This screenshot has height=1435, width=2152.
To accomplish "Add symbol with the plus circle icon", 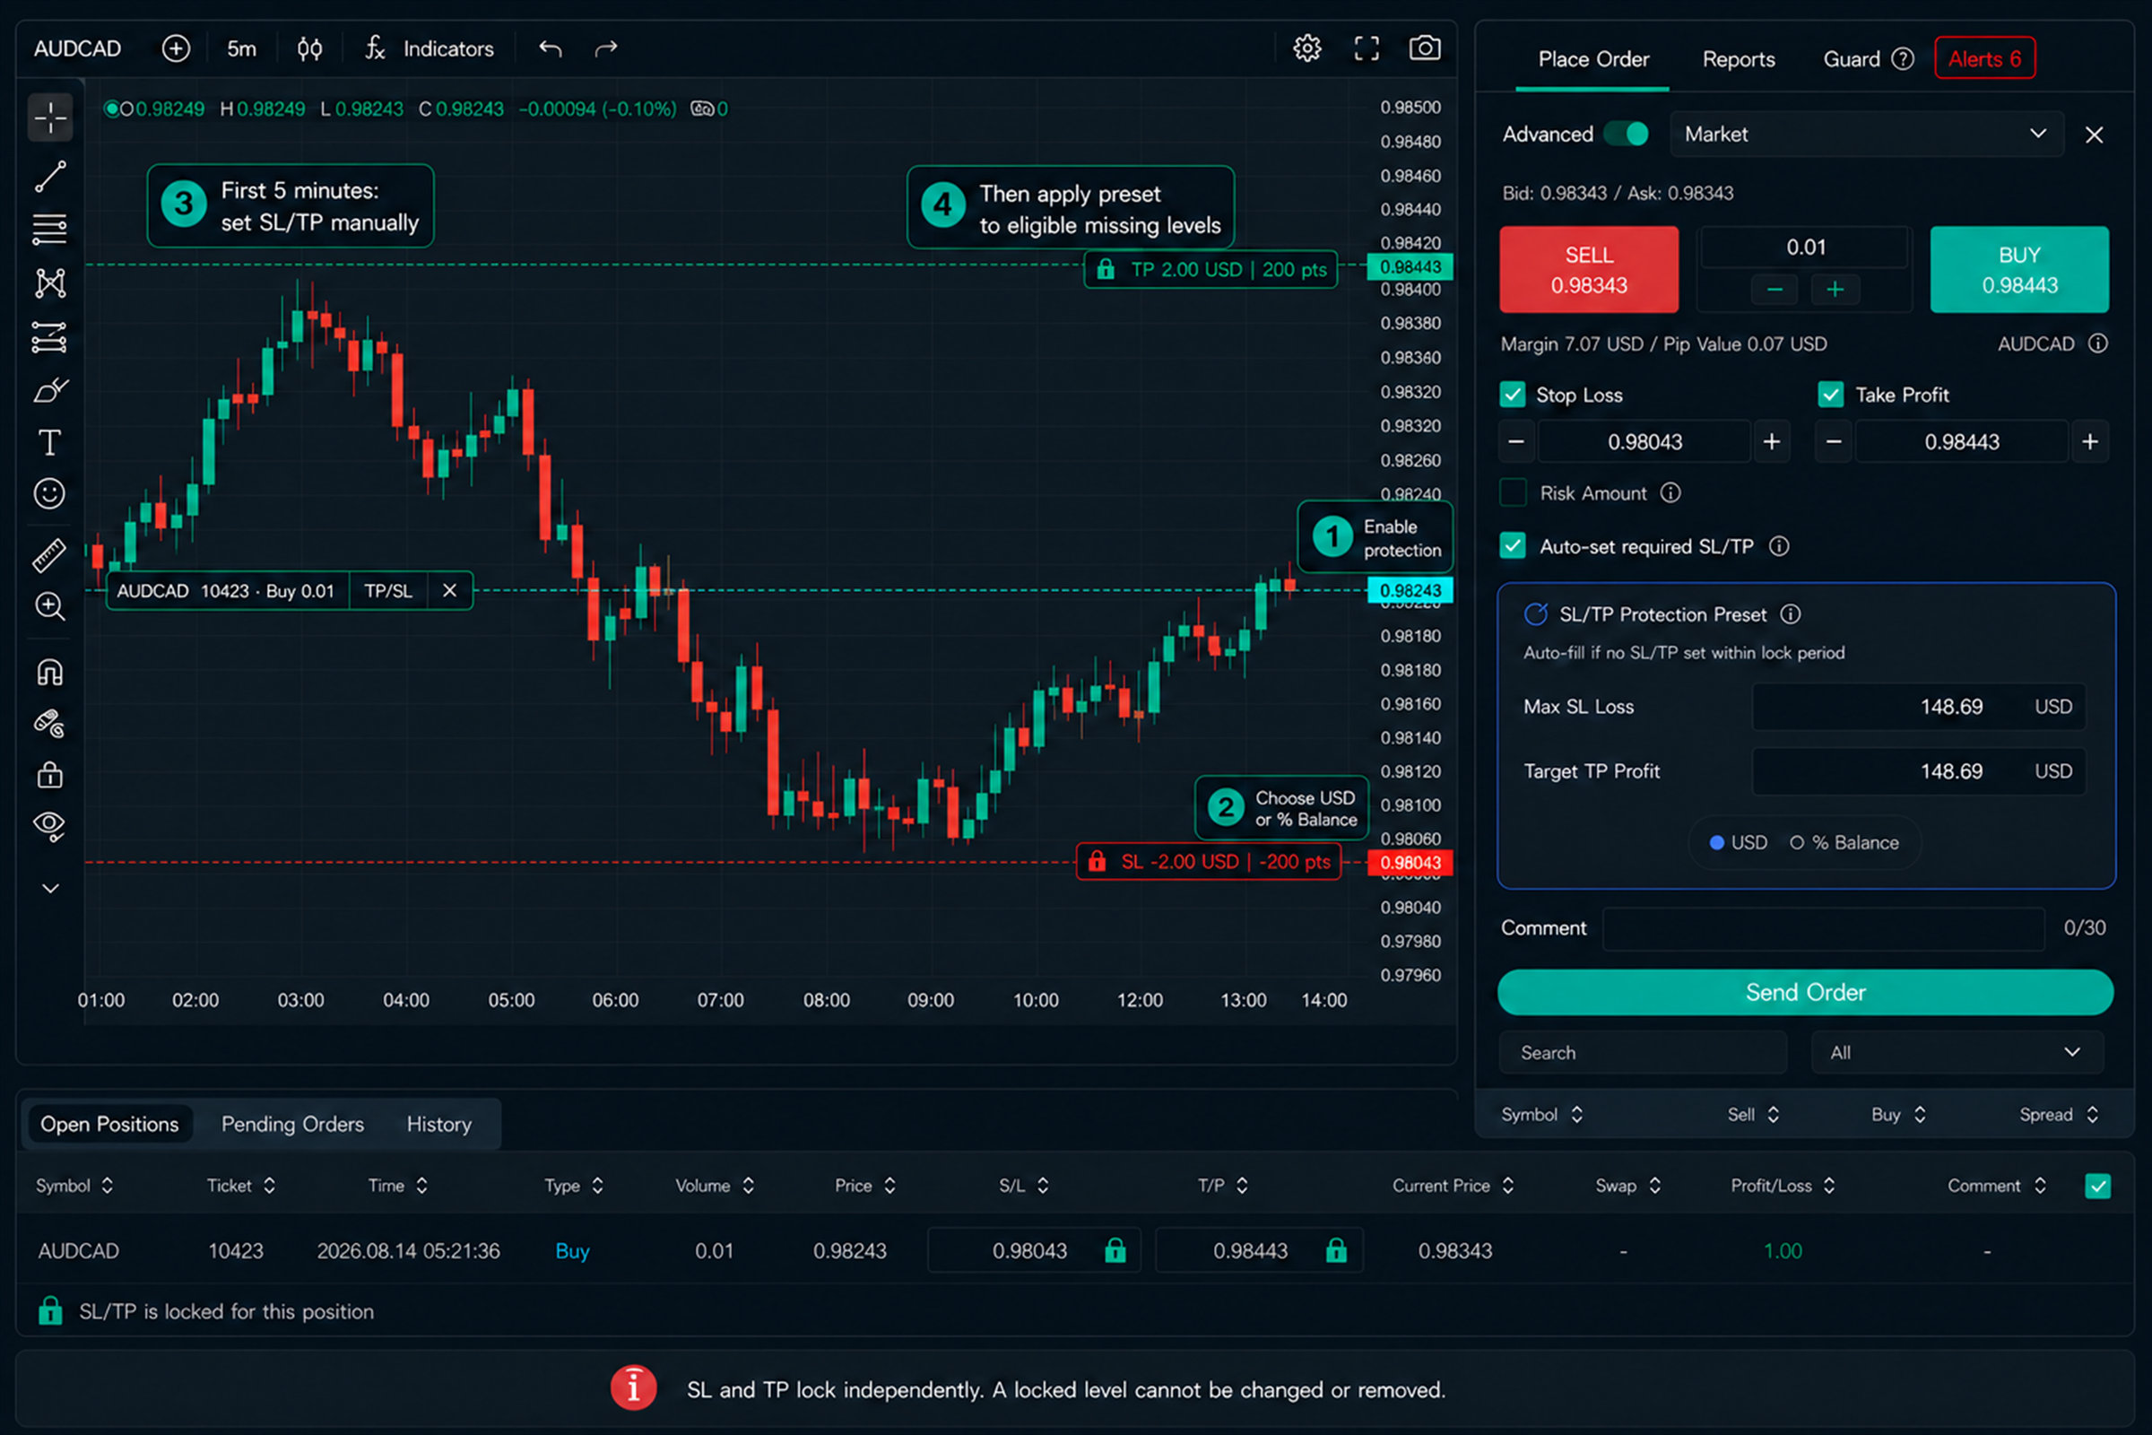I will tap(176, 48).
